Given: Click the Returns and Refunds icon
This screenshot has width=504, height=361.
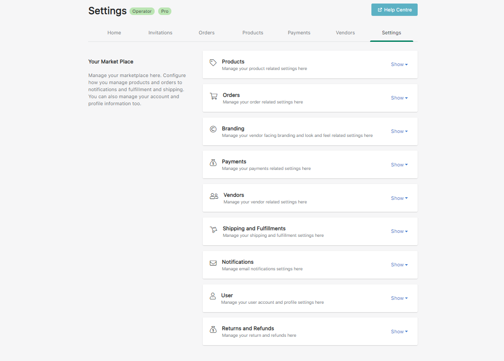Looking at the screenshot, I should (x=213, y=329).
